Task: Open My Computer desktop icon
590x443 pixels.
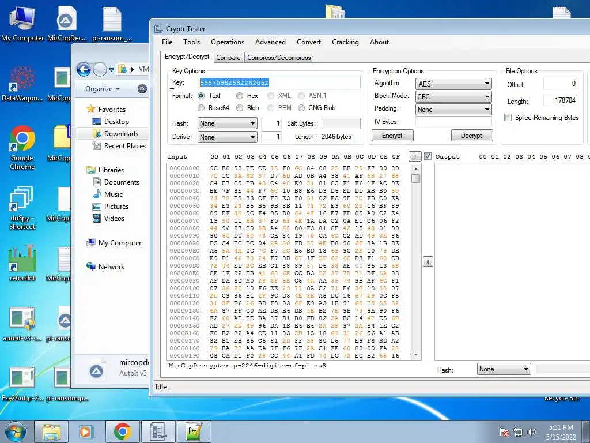Action: click(22, 22)
